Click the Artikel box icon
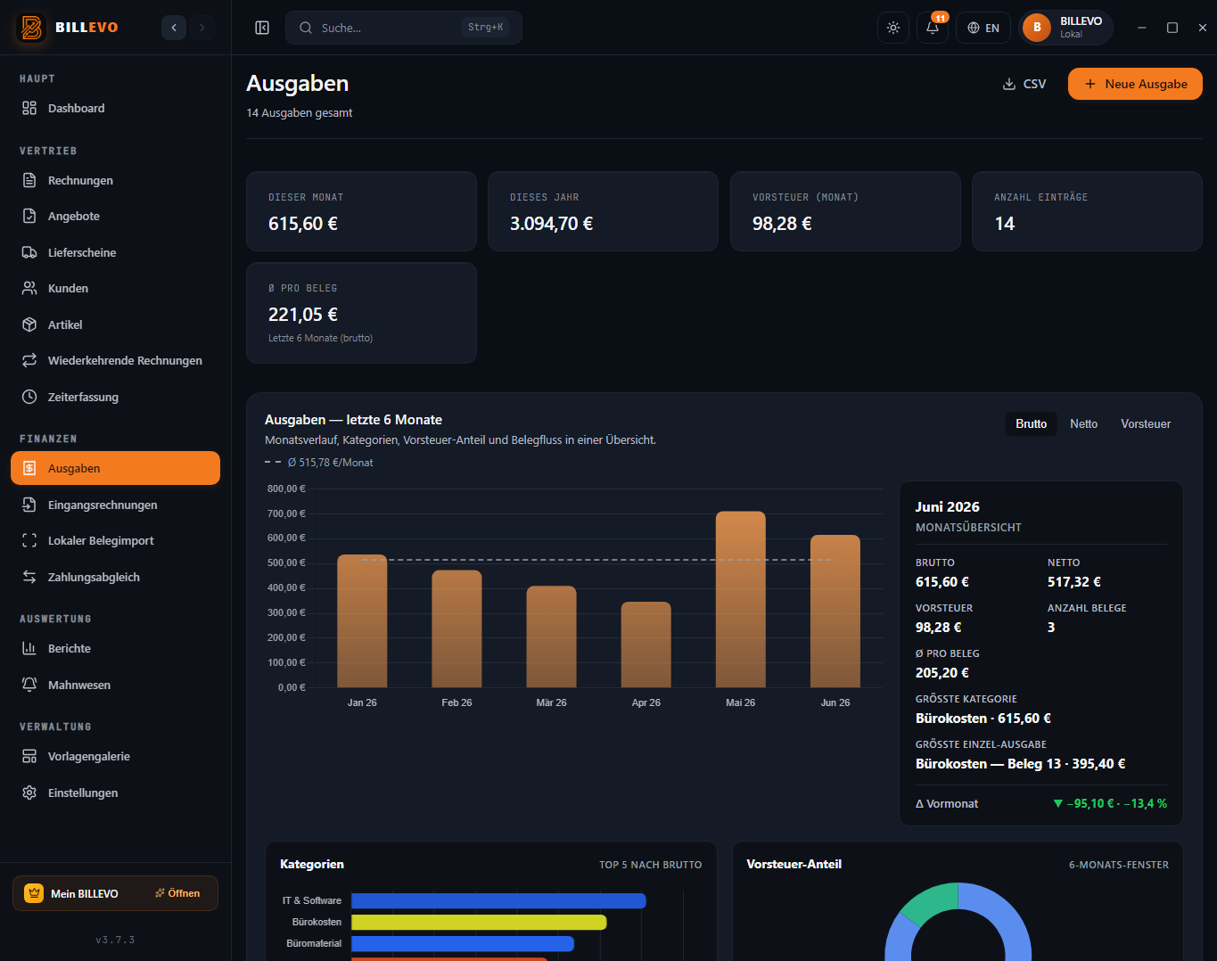Image resolution: width=1217 pixels, height=961 pixels. click(x=29, y=324)
